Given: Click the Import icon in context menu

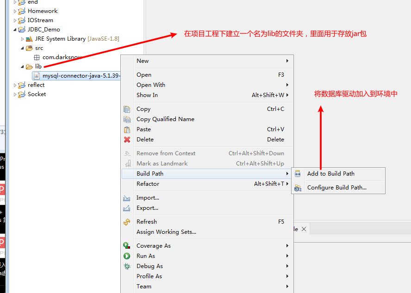Looking at the screenshot, I should [127, 198].
